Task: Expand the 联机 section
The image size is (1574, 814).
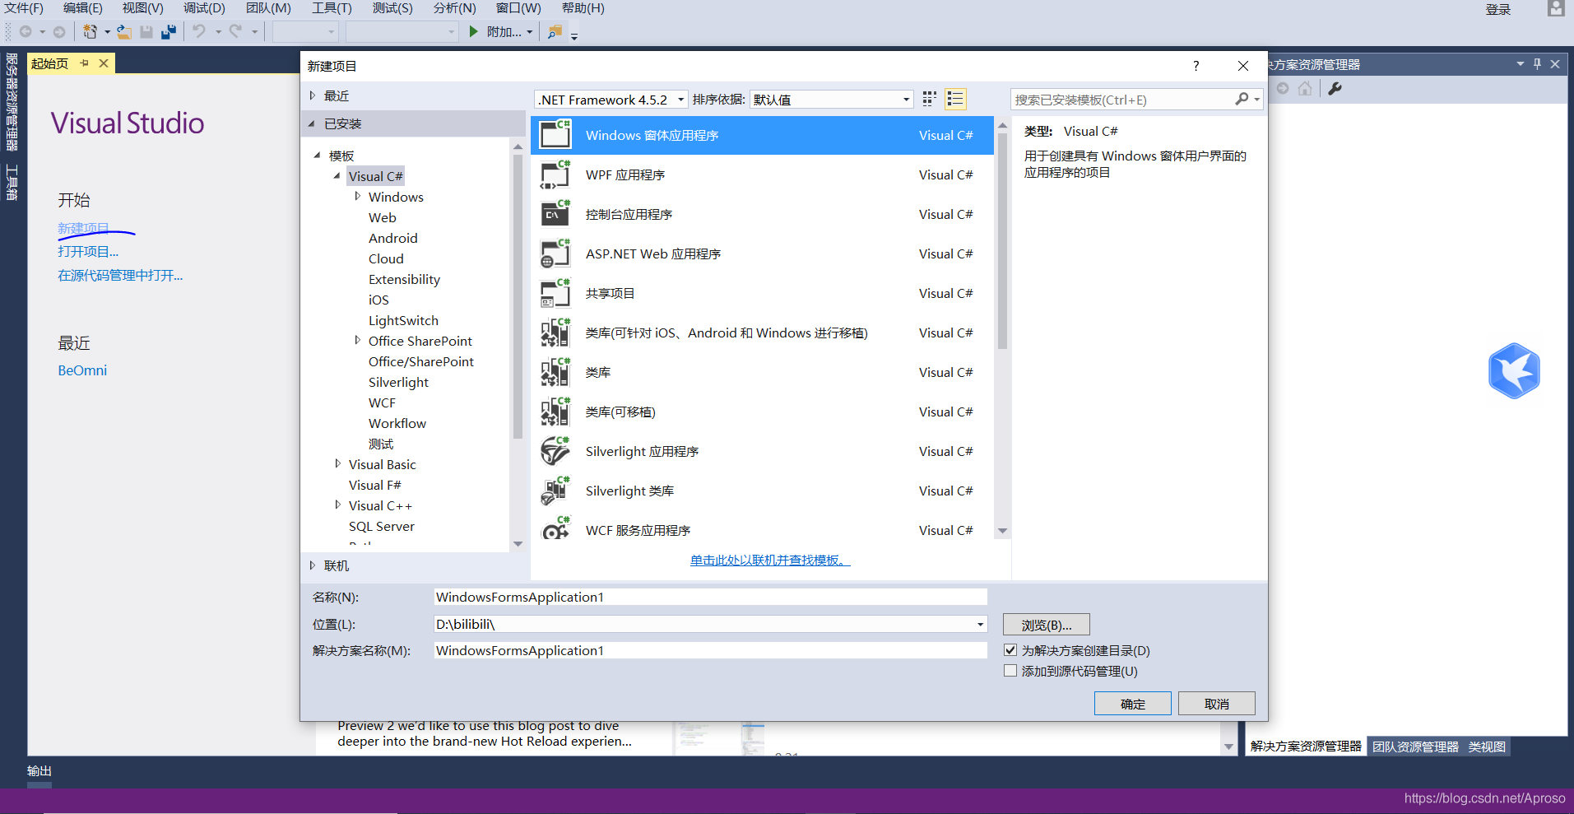Action: point(313,565)
